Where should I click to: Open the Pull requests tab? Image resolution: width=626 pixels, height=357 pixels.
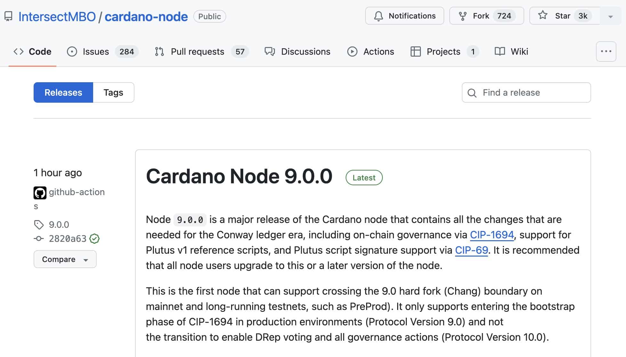(197, 52)
